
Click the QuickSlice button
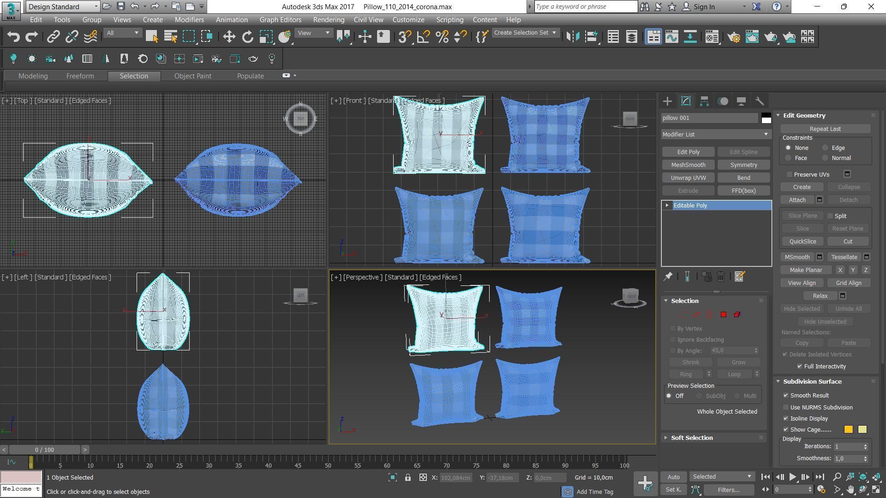point(802,242)
